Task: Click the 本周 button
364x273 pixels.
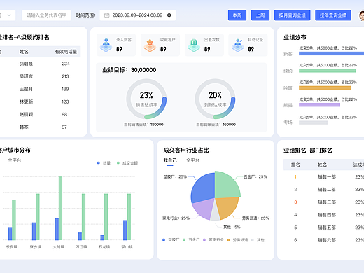Action: [237, 15]
